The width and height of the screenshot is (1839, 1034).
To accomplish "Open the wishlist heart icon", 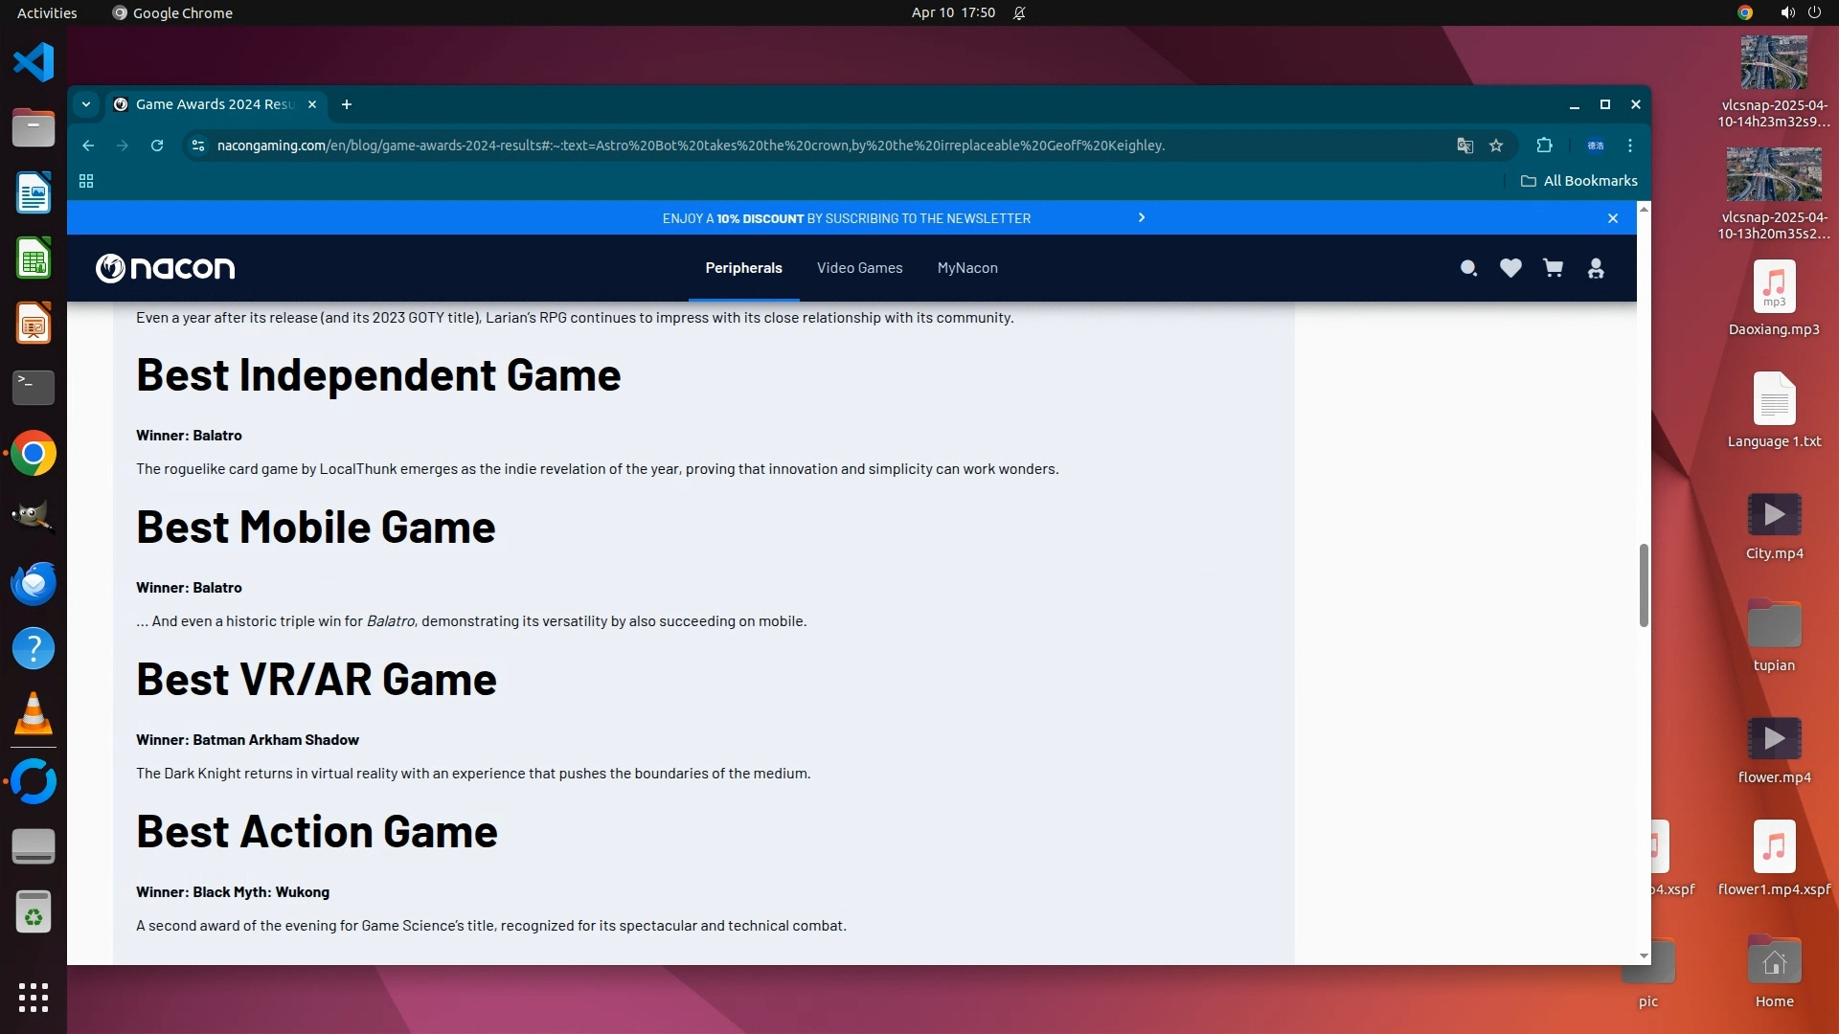I will point(1510,268).
